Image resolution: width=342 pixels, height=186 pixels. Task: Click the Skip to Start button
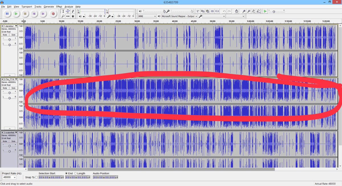coord(34,13)
